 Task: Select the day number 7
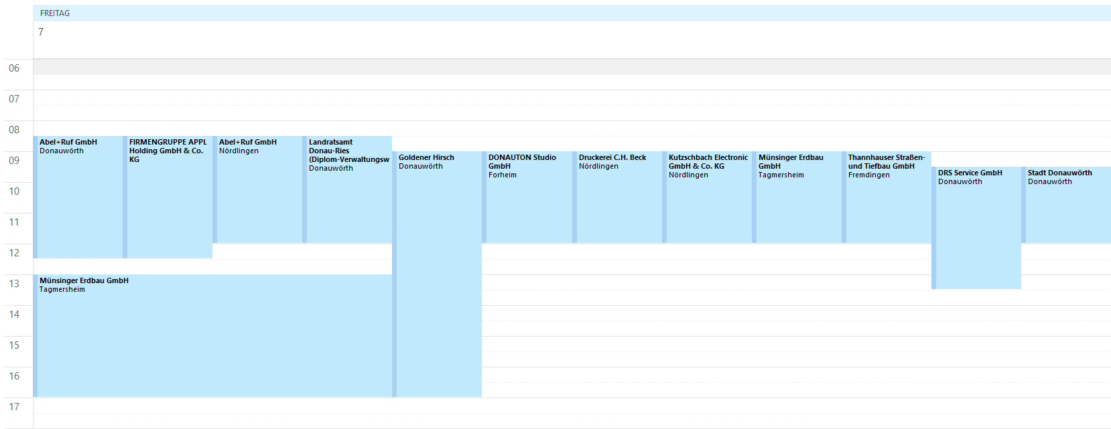click(41, 32)
